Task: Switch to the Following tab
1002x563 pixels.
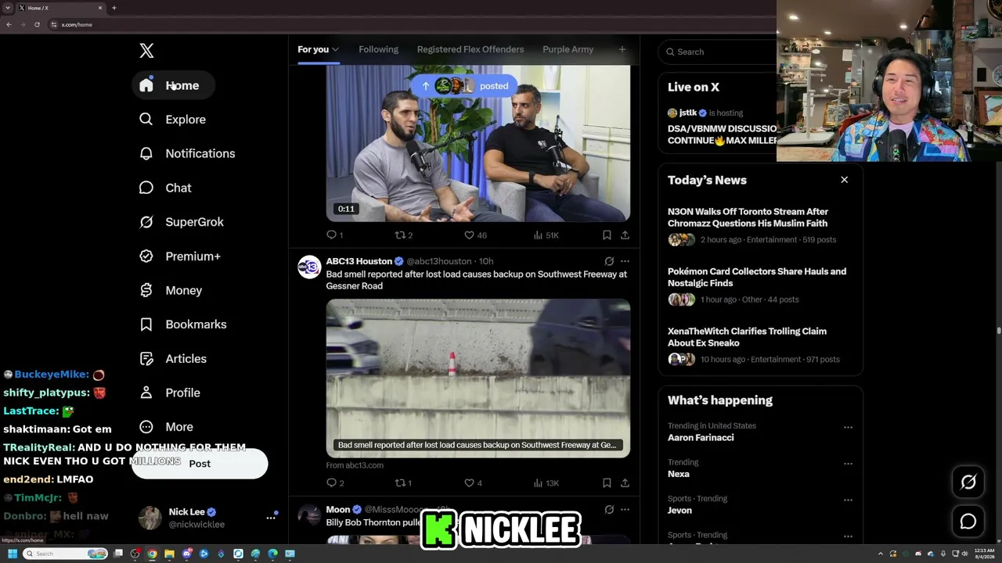Action: tap(378, 49)
